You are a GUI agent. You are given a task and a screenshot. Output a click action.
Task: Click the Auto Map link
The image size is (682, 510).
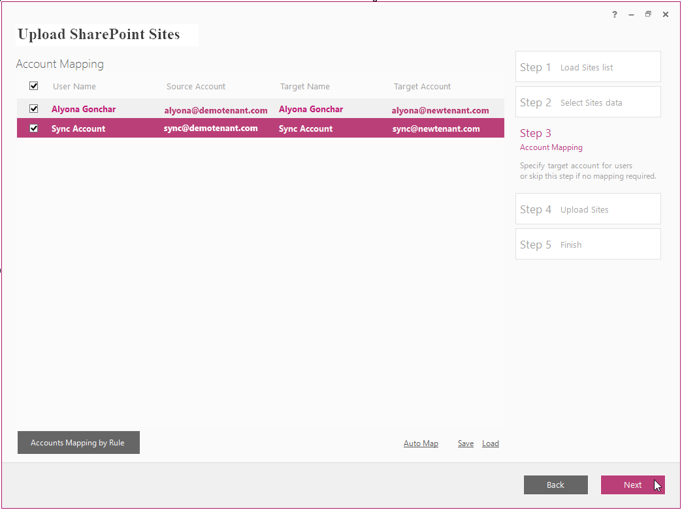421,443
